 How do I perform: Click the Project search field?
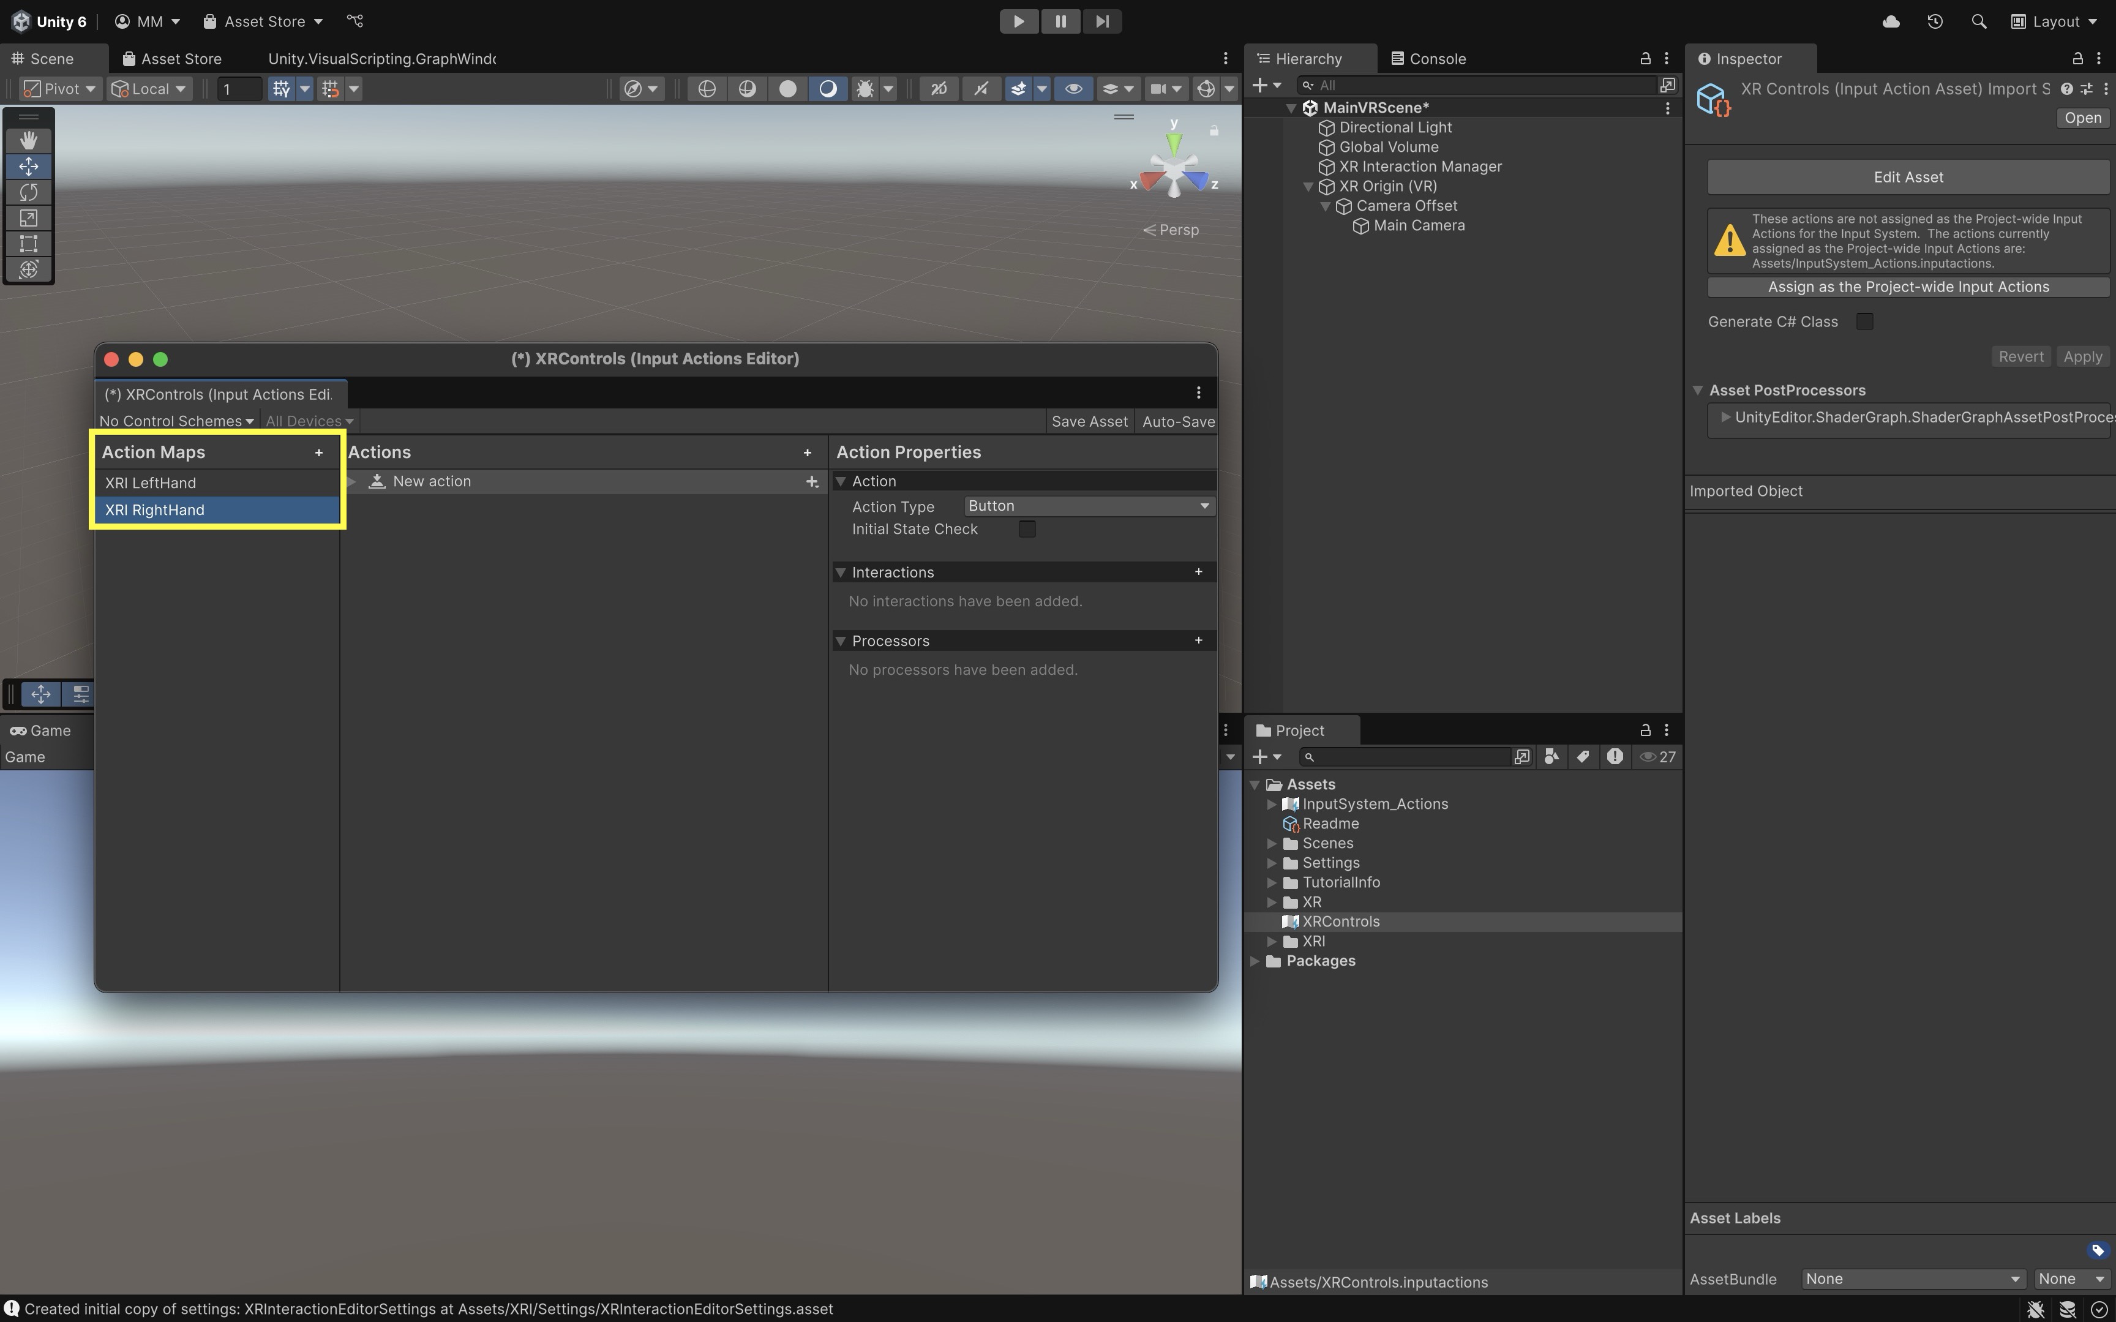point(1407,757)
